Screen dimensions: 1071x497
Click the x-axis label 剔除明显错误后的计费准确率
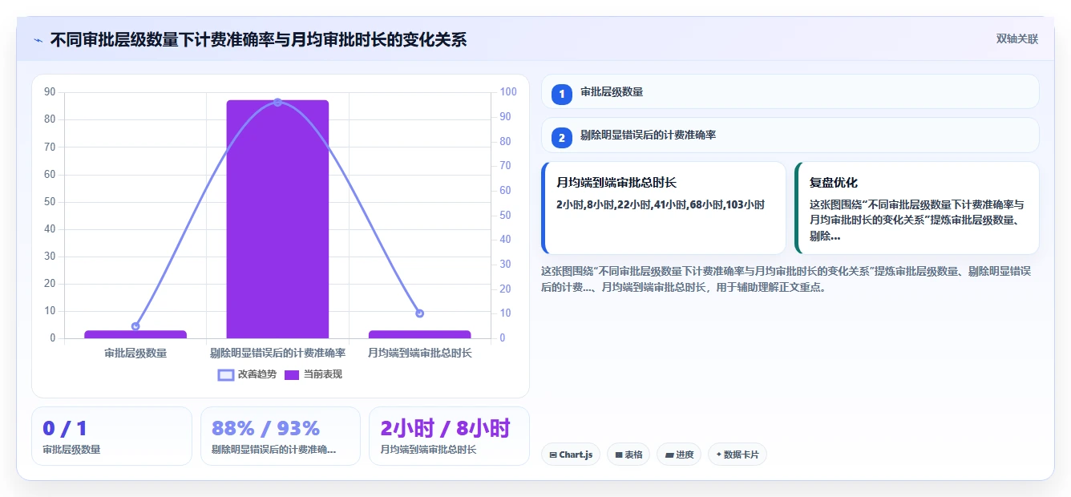[277, 353]
